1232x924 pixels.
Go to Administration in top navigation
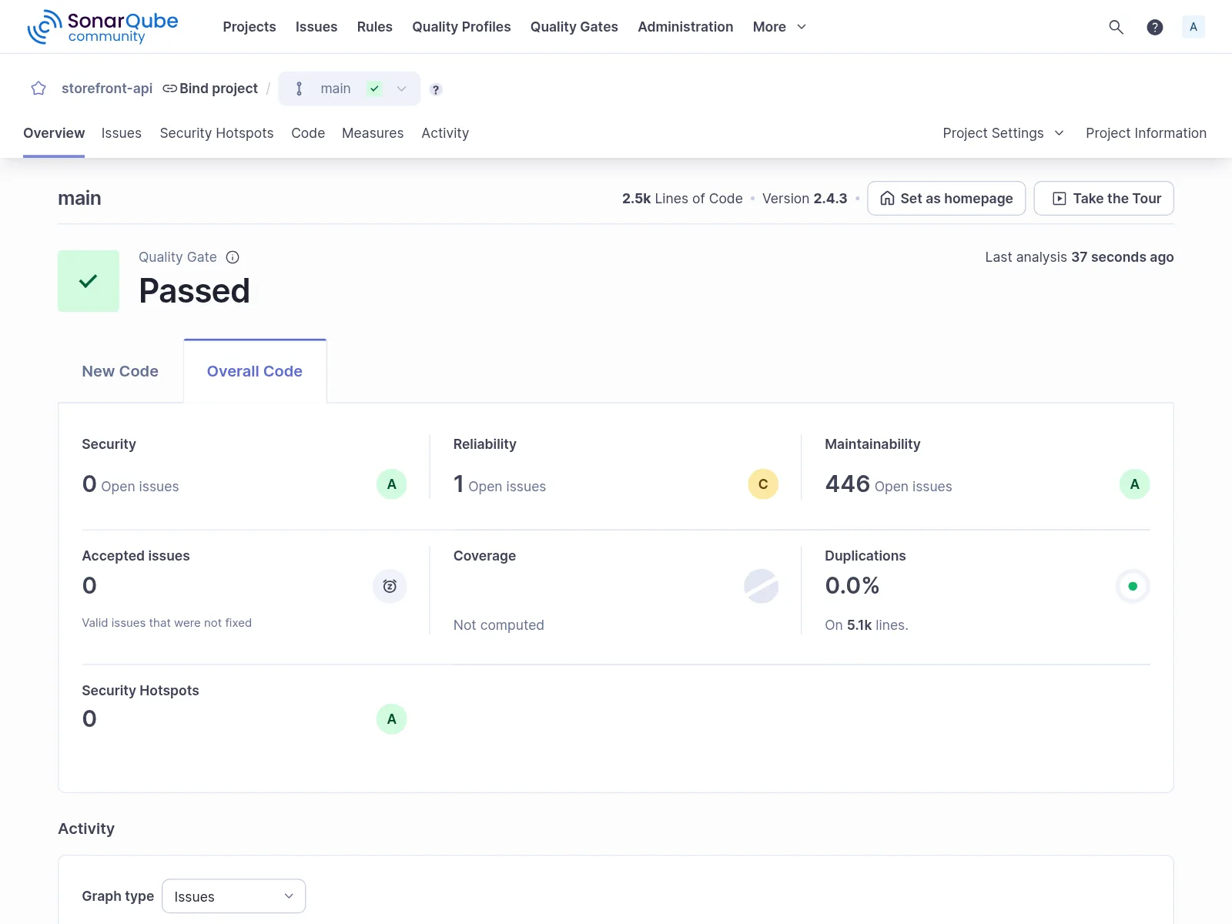tap(685, 27)
